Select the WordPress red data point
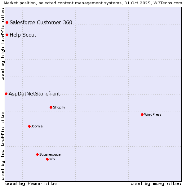Viewport: 186px width, 186px height. (142, 114)
